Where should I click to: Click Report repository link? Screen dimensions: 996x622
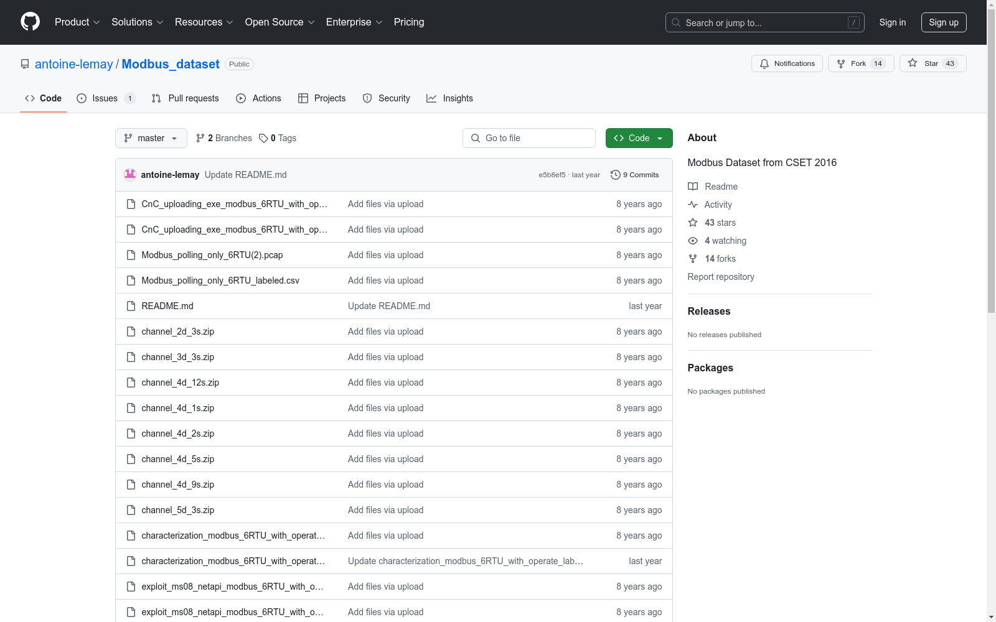tap(721, 277)
